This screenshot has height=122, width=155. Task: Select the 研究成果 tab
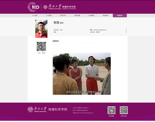[x=77, y=15]
